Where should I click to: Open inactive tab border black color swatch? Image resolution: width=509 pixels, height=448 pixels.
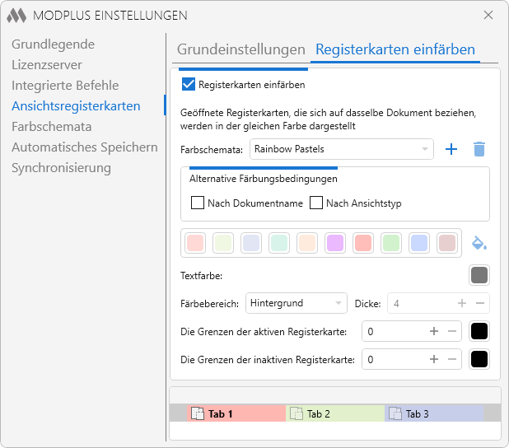pos(479,359)
